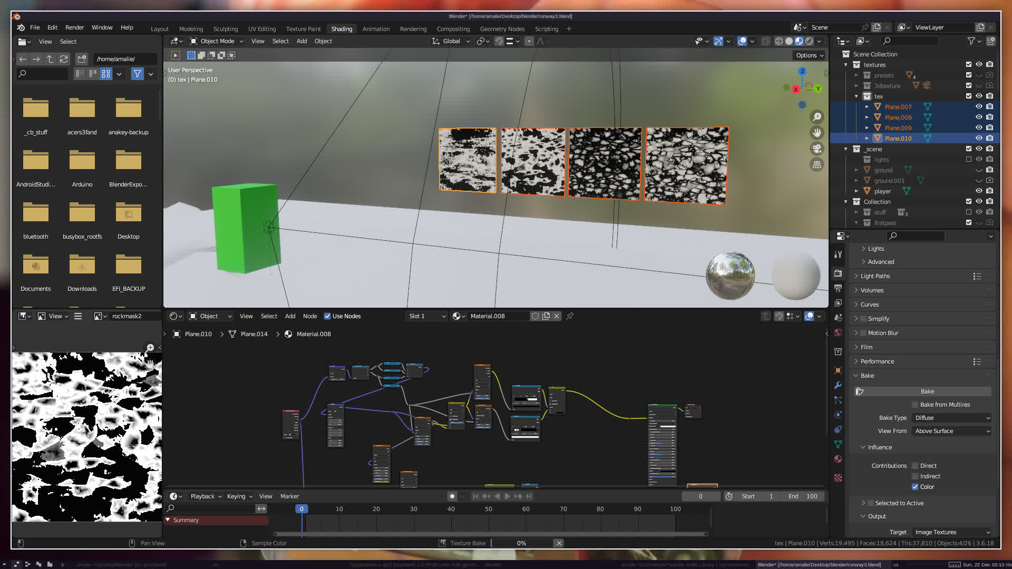The height and width of the screenshot is (569, 1012).
Task: Collapse the _scene collection in outliner
Action: (x=846, y=149)
